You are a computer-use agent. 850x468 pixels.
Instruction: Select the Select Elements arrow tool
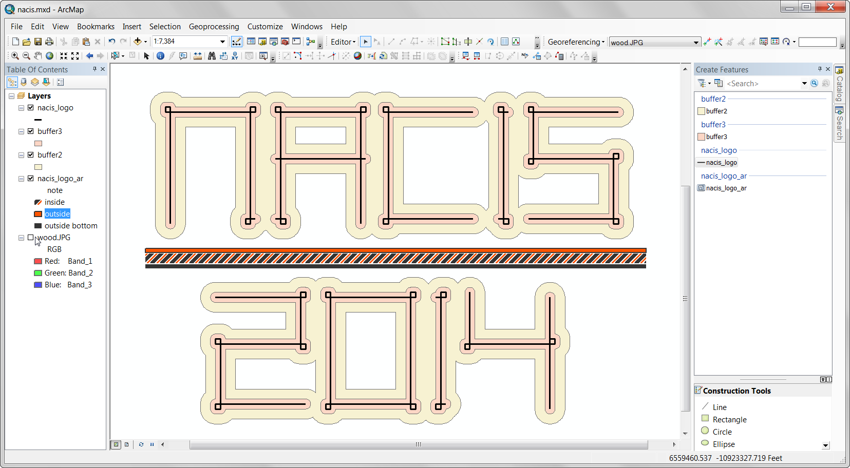coord(146,56)
